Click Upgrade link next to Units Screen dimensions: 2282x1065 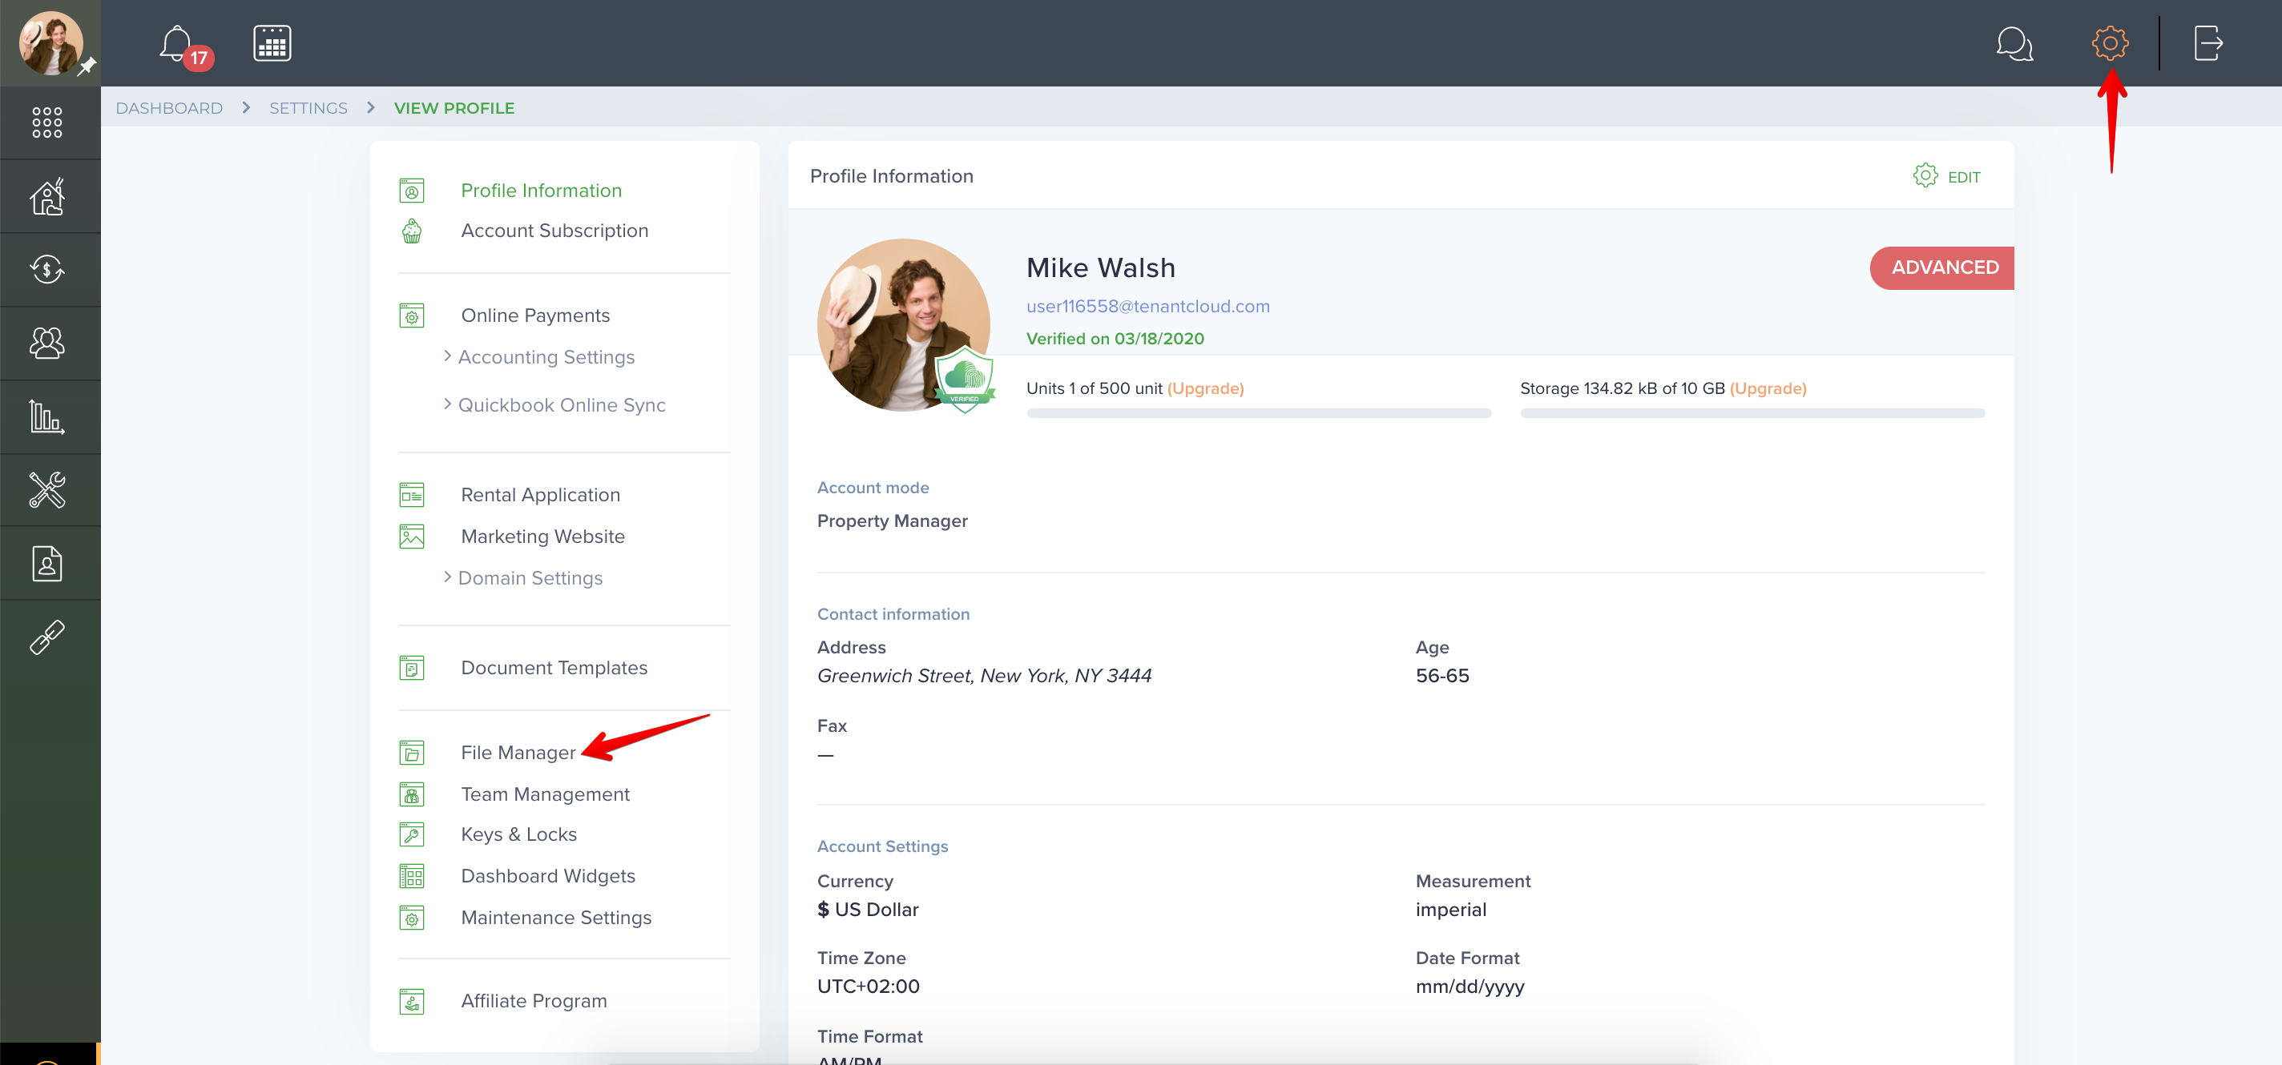[1205, 388]
